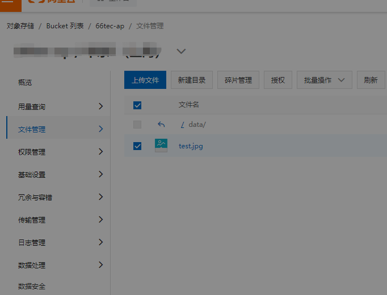This screenshot has width=387, height=295.
Task: Toggle the select-all checkbox beside 文件名
Action: tap(137, 105)
